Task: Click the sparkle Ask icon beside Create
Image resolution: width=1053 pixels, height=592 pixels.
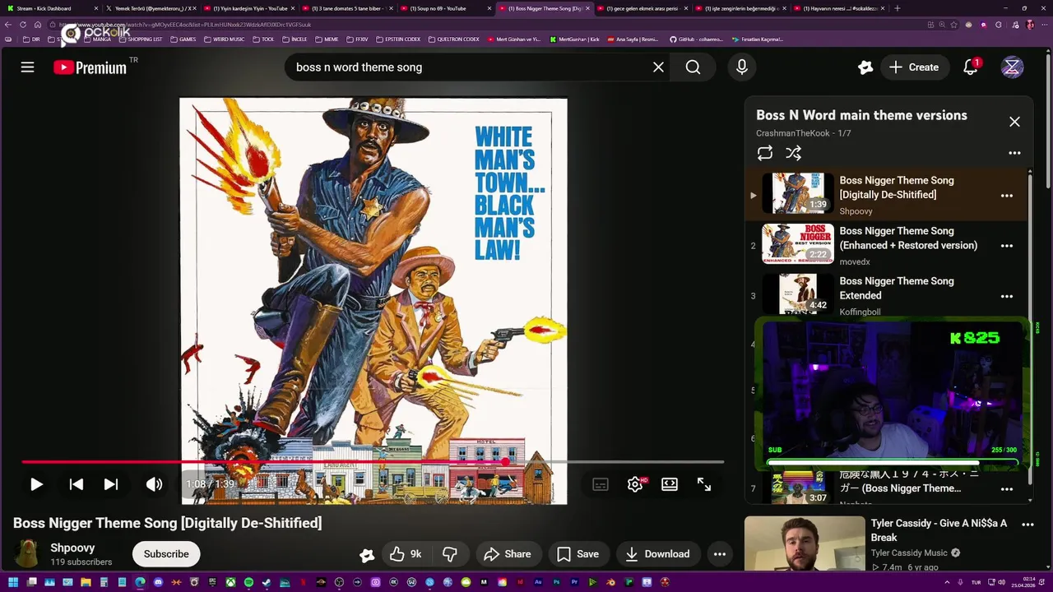Action: point(865,67)
